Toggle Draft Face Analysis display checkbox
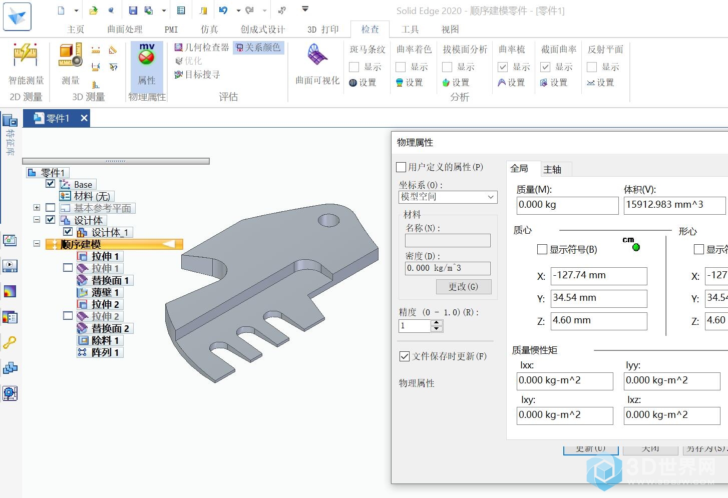The height and width of the screenshot is (498, 728). pyautogui.click(x=447, y=67)
